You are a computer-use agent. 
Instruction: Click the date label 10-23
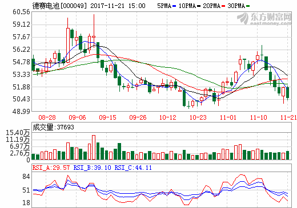(x=198, y=117)
